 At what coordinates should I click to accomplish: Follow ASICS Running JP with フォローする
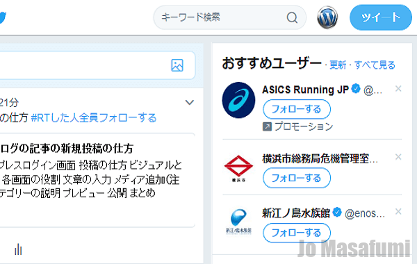click(297, 109)
